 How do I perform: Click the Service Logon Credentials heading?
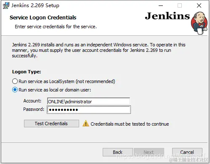coord(43,18)
